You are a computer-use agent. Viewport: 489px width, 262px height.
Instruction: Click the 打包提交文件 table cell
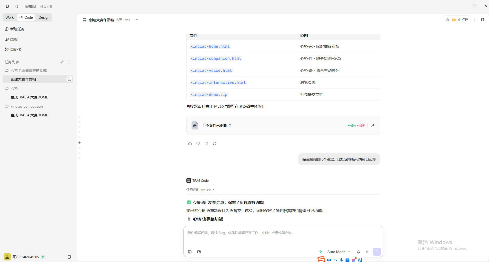click(x=338, y=94)
